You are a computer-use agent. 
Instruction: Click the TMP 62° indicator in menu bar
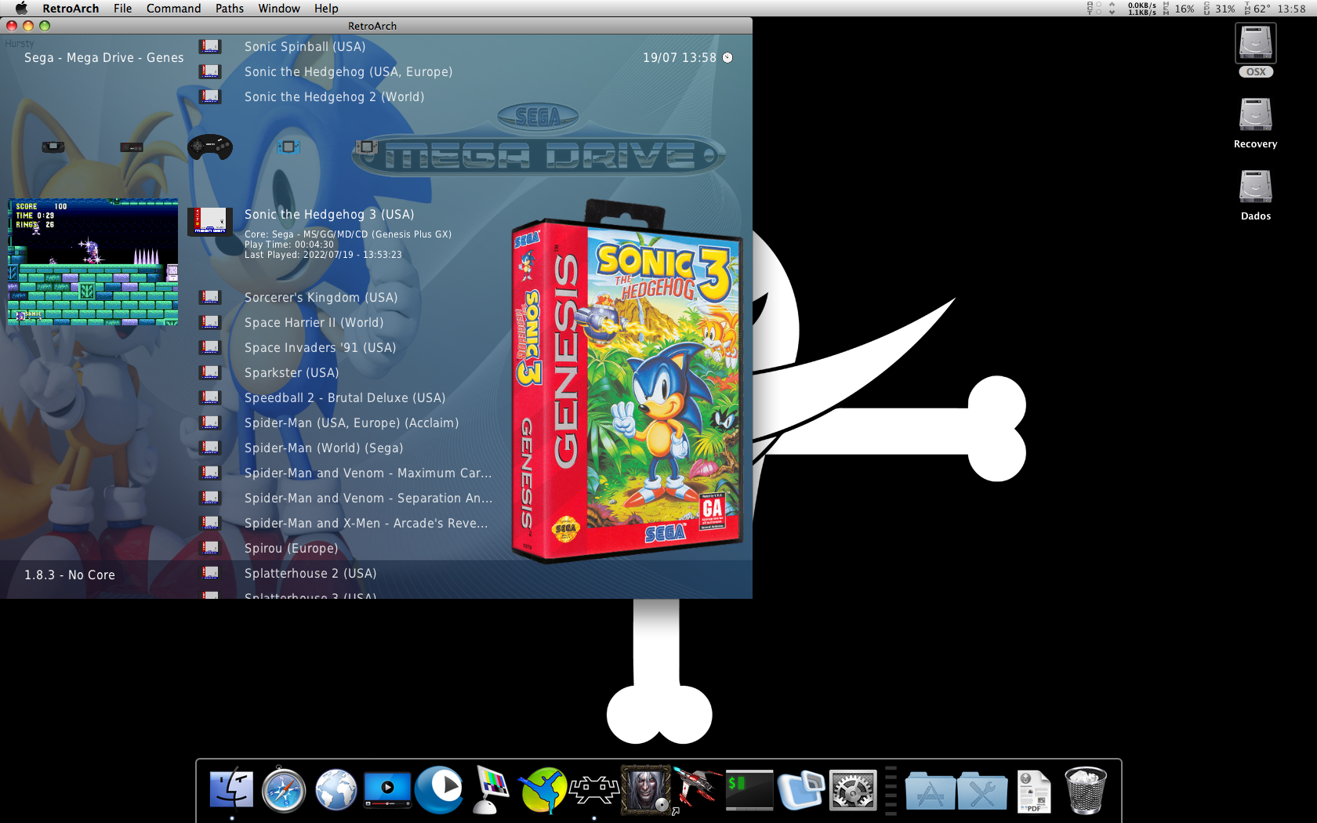pyautogui.click(x=1257, y=9)
